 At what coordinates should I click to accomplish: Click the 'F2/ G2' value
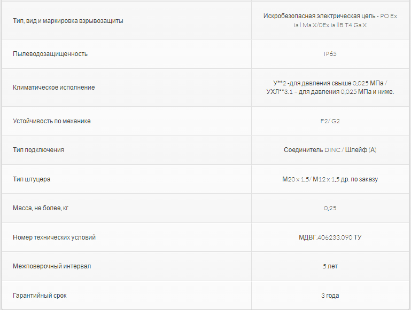point(330,121)
